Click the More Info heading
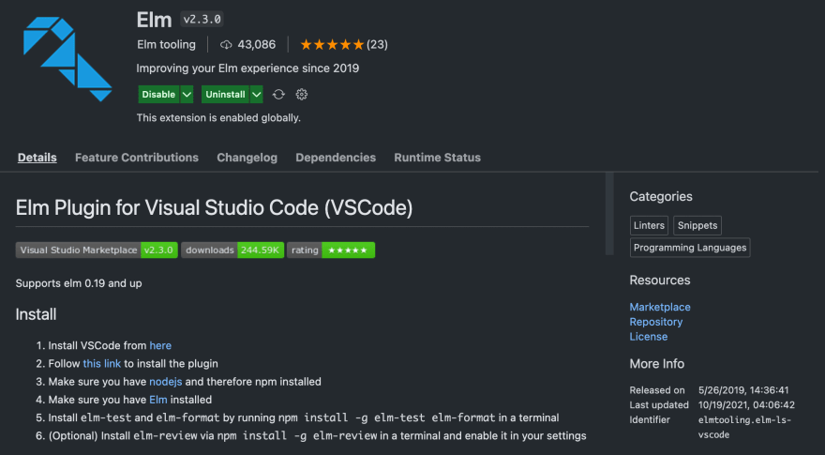Image resolution: width=825 pixels, height=455 pixels. (x=656, y=364)
